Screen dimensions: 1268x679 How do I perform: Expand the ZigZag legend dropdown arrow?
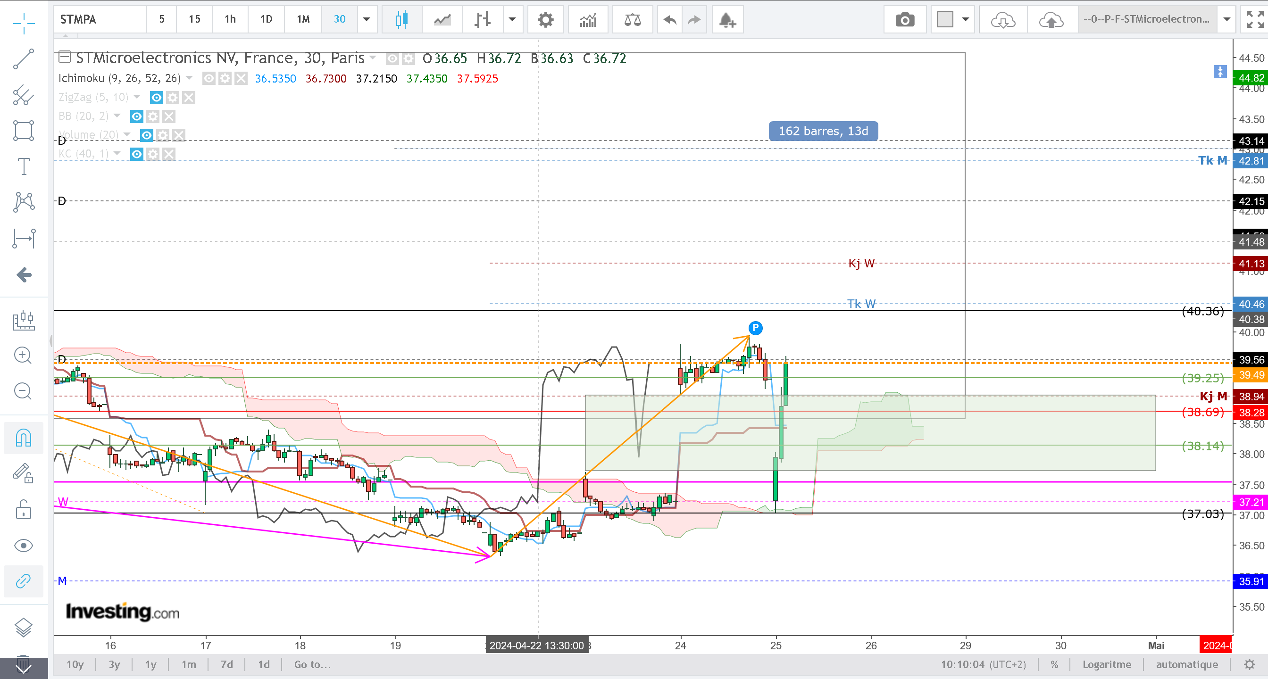(137, 97)
